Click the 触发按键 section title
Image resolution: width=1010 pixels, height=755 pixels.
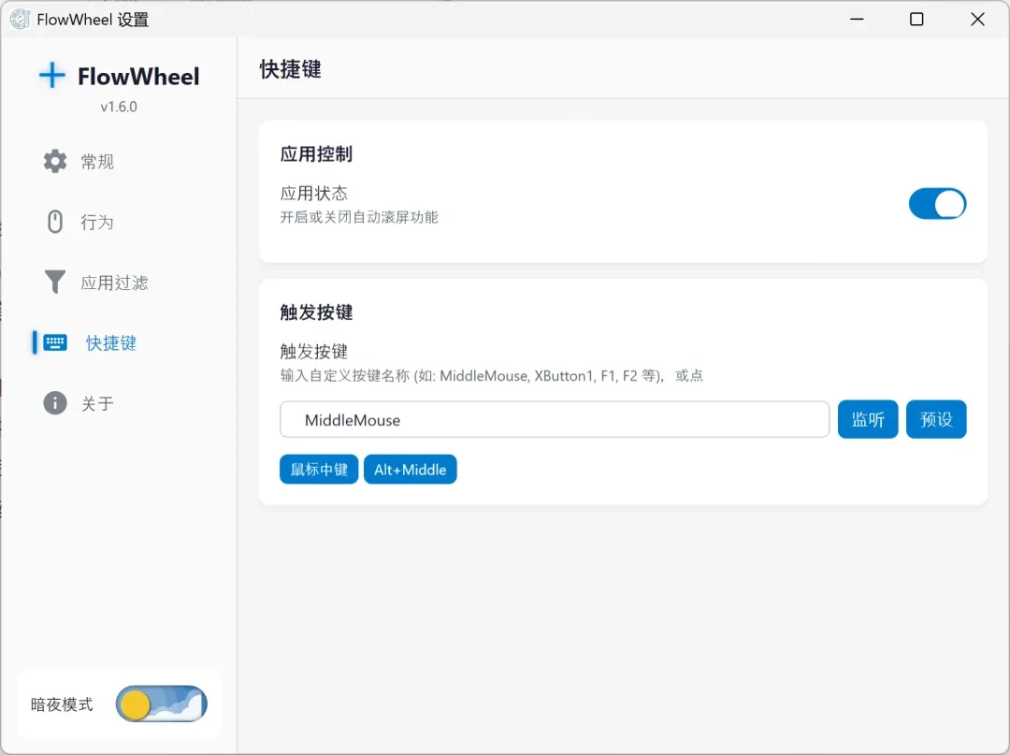[316, 312]
